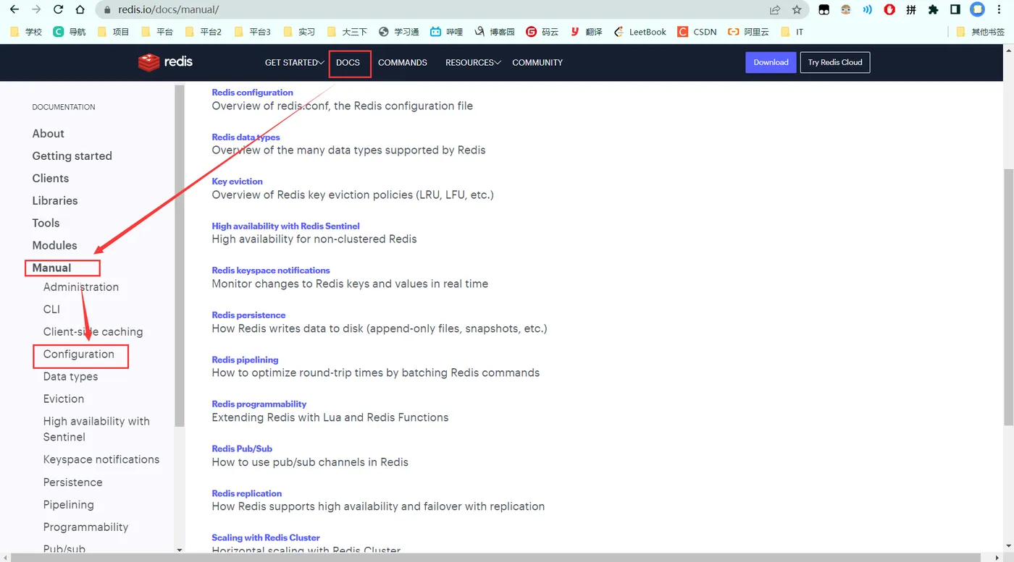
Task: Open the CSDN bookmark
Action: tap(697, 32)
